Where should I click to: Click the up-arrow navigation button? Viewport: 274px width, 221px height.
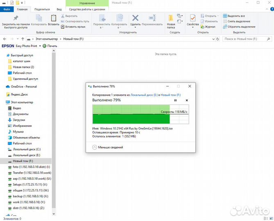(21, 39)
